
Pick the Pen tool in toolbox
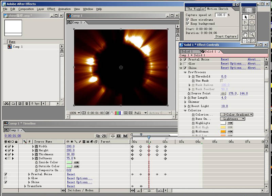pyautogui.click(x=245, y=23)
